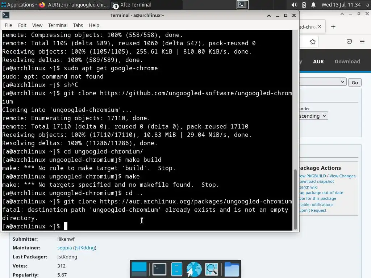
Task: Open the Firefox hamburger menu
Action: [362, 42]
